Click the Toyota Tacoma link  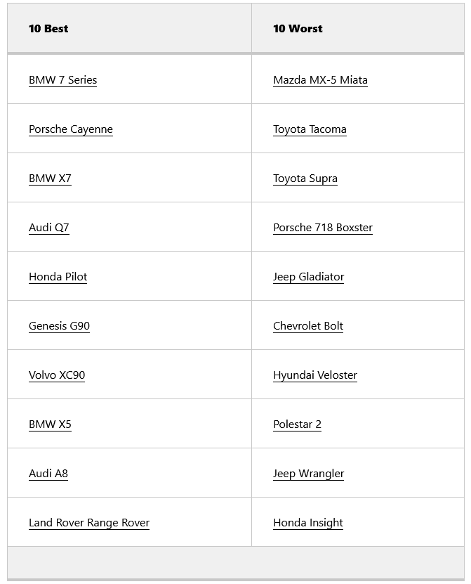click(x=310, y=129)
